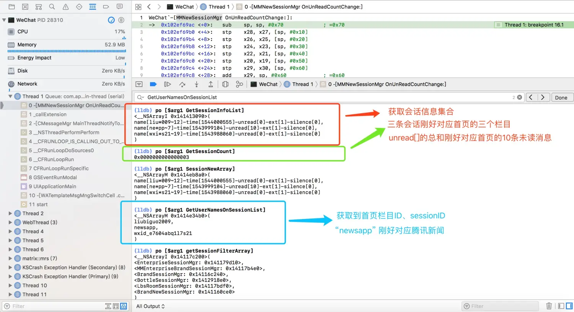
Task: Clear the console search text
Action: tap(519, 97)
